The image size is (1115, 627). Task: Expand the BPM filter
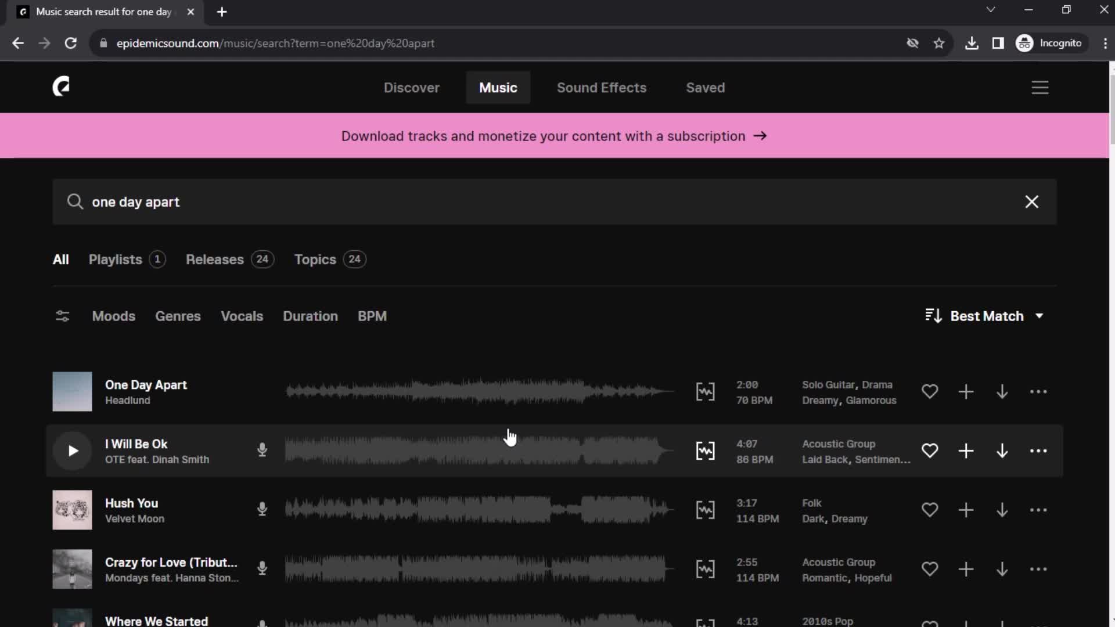372,316
